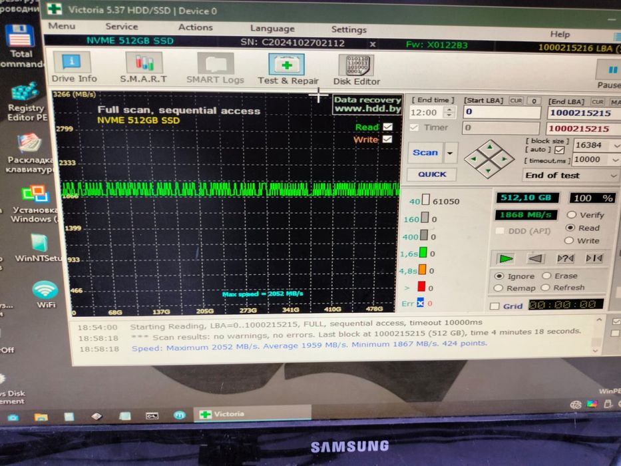Switch to Test & Repair
Image resolution: width=621 pixels, height=466 pixels.
point(288,69)
